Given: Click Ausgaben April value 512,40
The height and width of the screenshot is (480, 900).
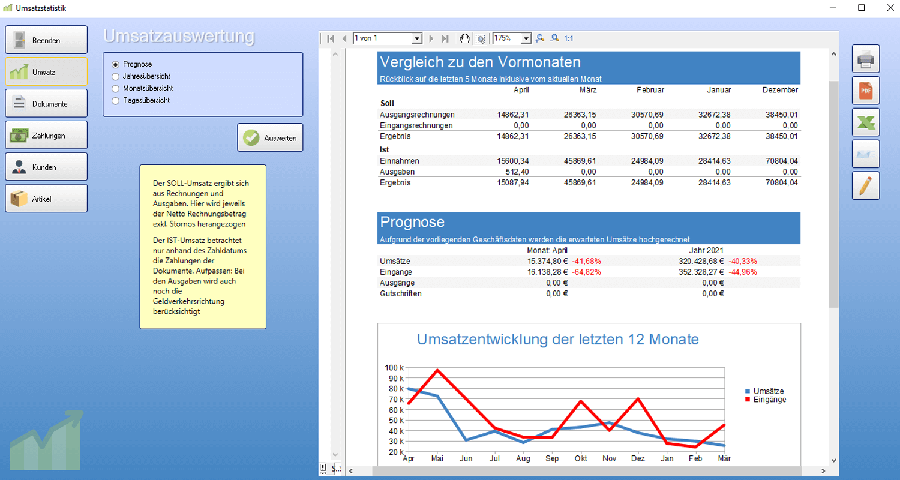Looking at the screenshot, I should (517, 172).
